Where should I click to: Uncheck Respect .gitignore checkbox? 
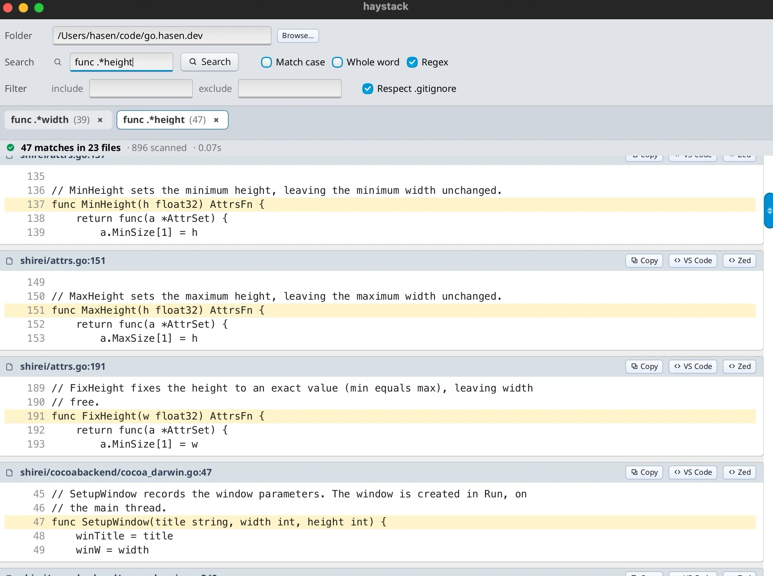[x=368, y=89]
